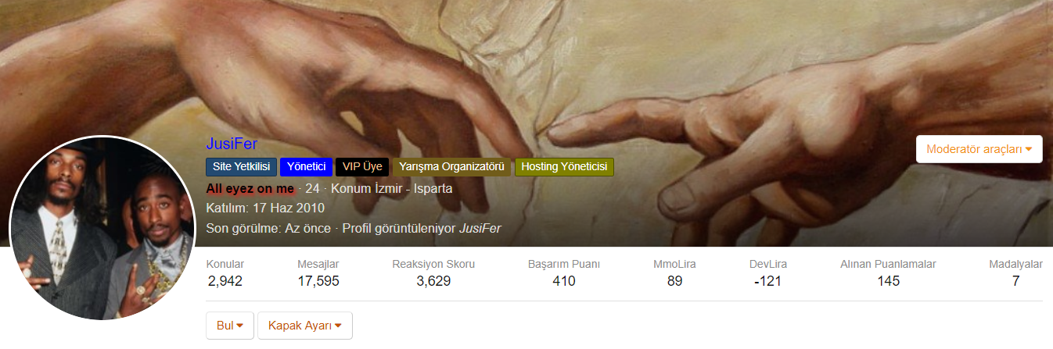
Task: Click the MmoLira value 89
Action: 674,281
